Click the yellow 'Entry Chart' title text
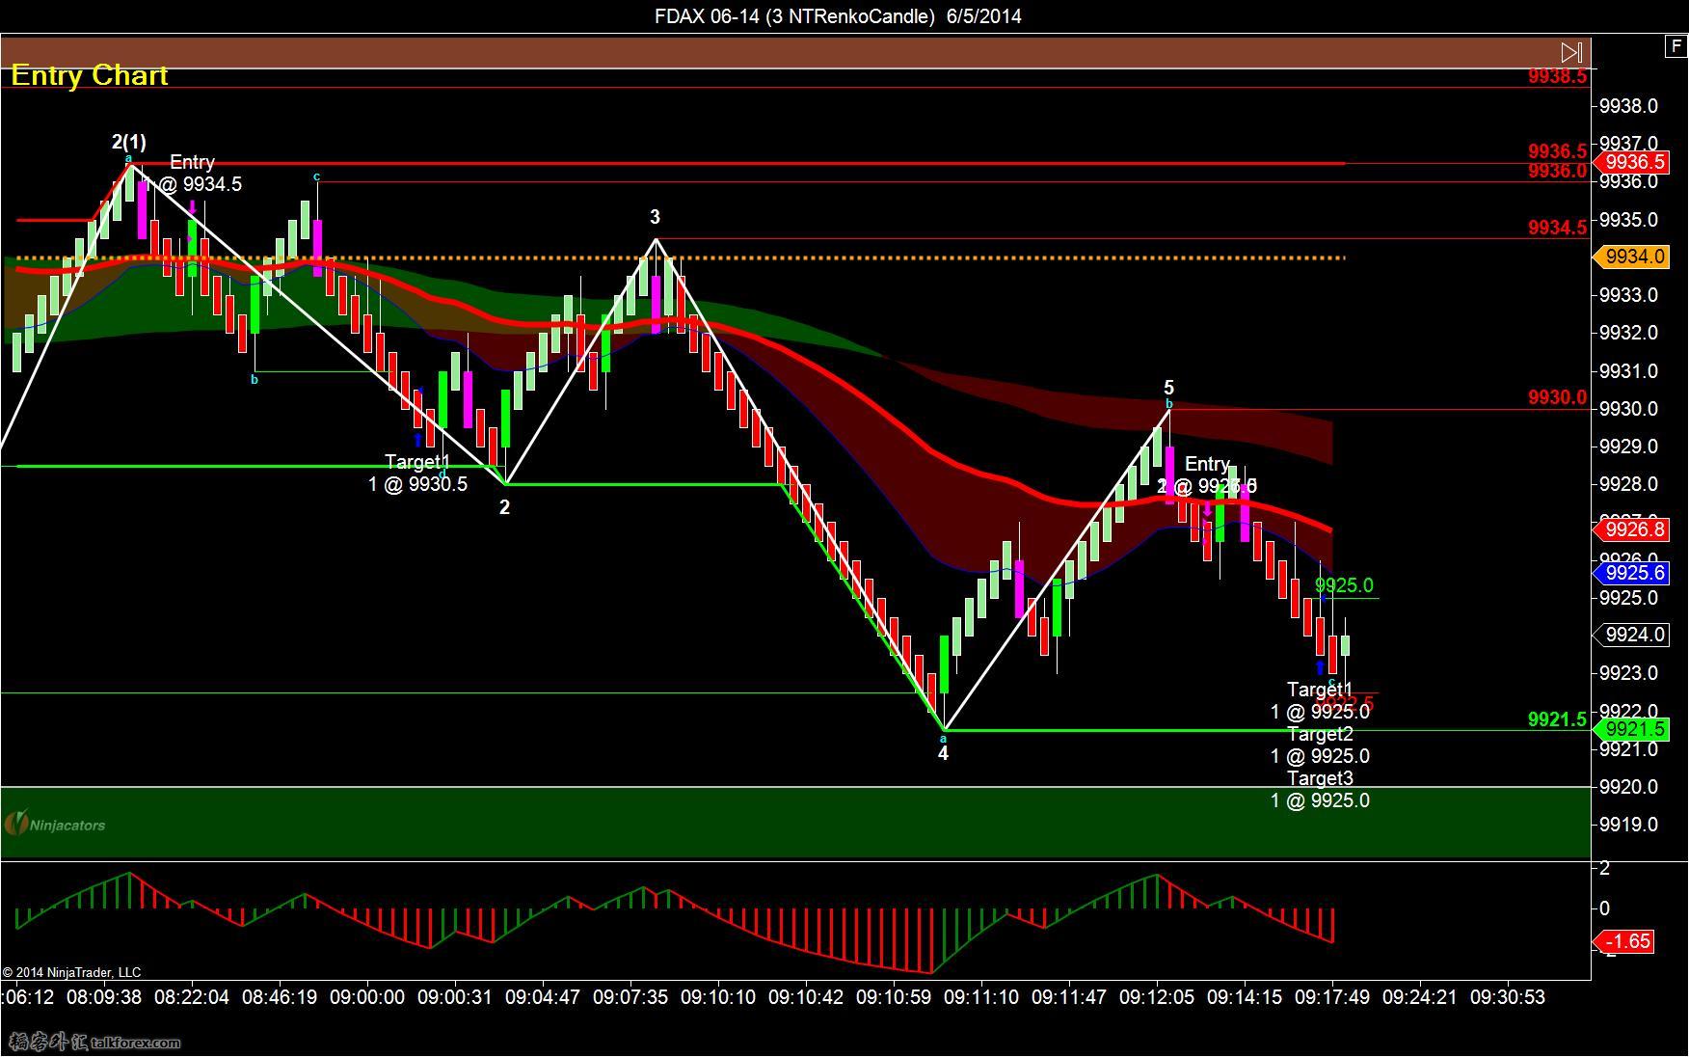This screenshot has height=1057, width=1689. pos(90,75)
